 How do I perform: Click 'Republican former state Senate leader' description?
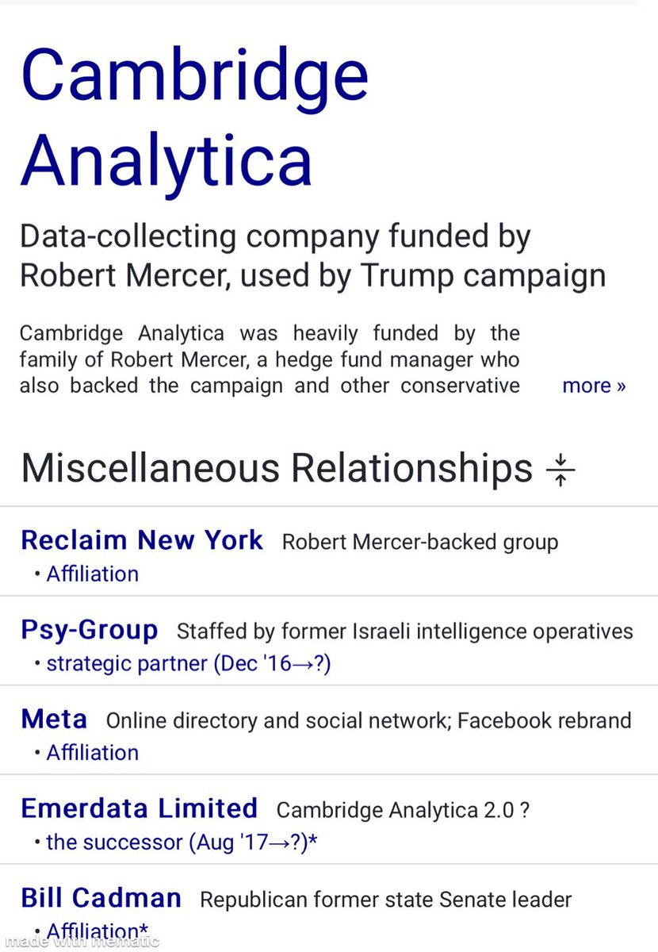click(x=385, y=900)
